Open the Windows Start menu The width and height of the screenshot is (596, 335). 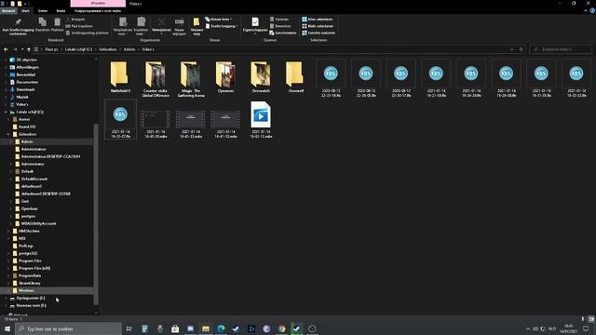tap(7, 328)
